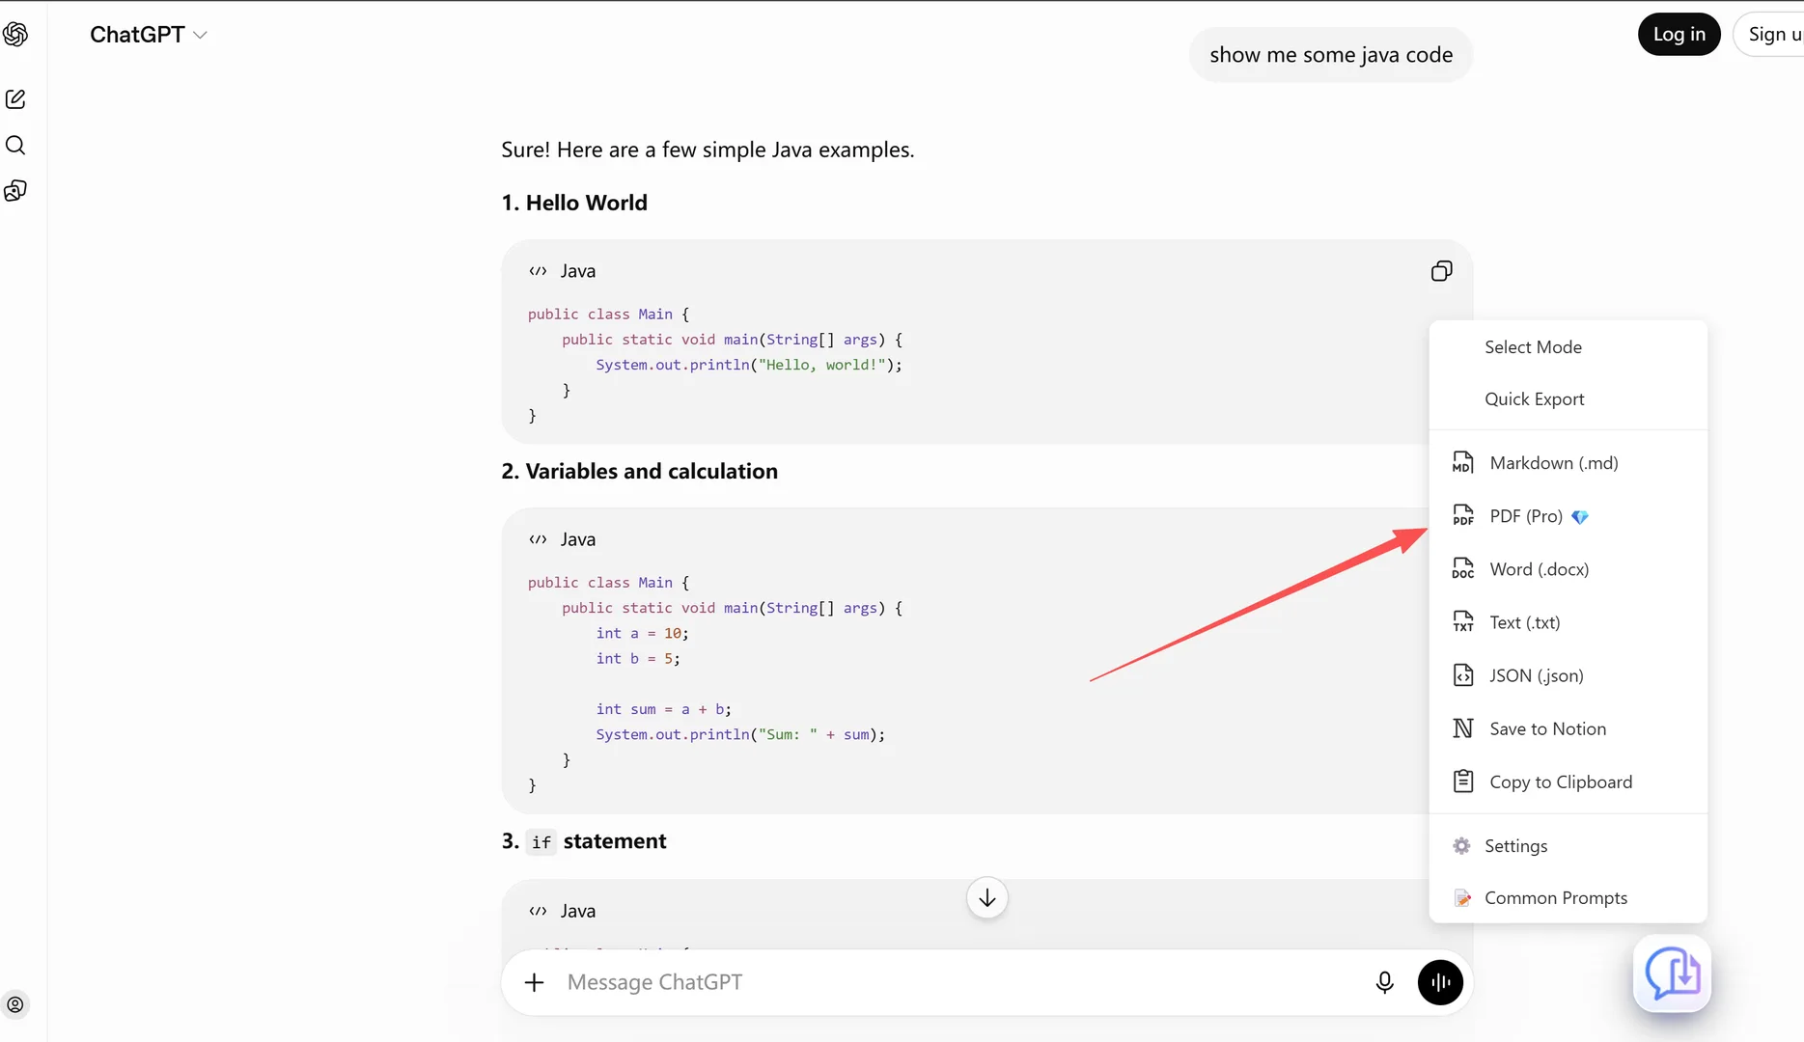Click the Java label of the if statement block
The width and height of the screenshot is (1804, 1042).
click(x=578, y=911)
